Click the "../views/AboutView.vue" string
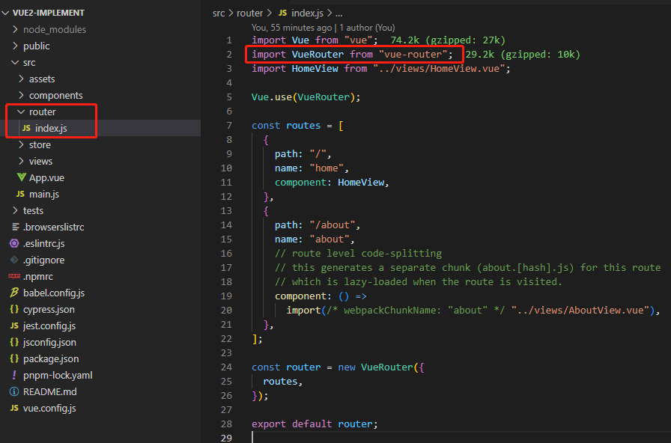671x443 pixels. [580, 310]
